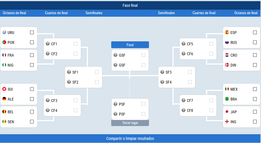261x143 pixels.
Task: Click the question mark icon beside CF1
Action: click(48, 44)
